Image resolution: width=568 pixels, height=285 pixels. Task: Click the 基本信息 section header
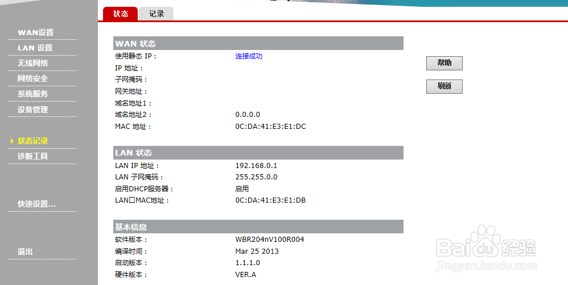258,227
